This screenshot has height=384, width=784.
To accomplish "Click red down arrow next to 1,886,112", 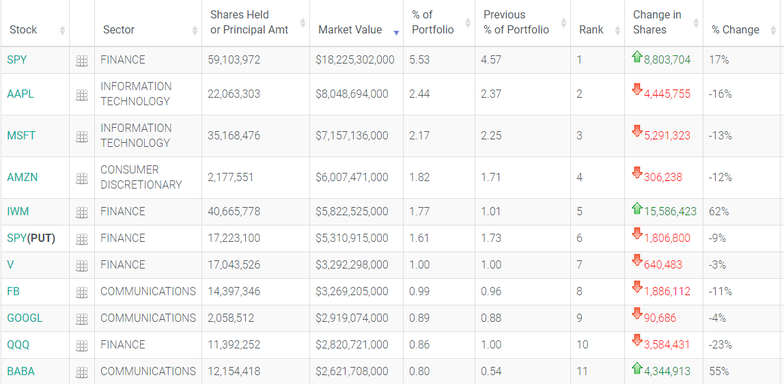I will (637, 286).
